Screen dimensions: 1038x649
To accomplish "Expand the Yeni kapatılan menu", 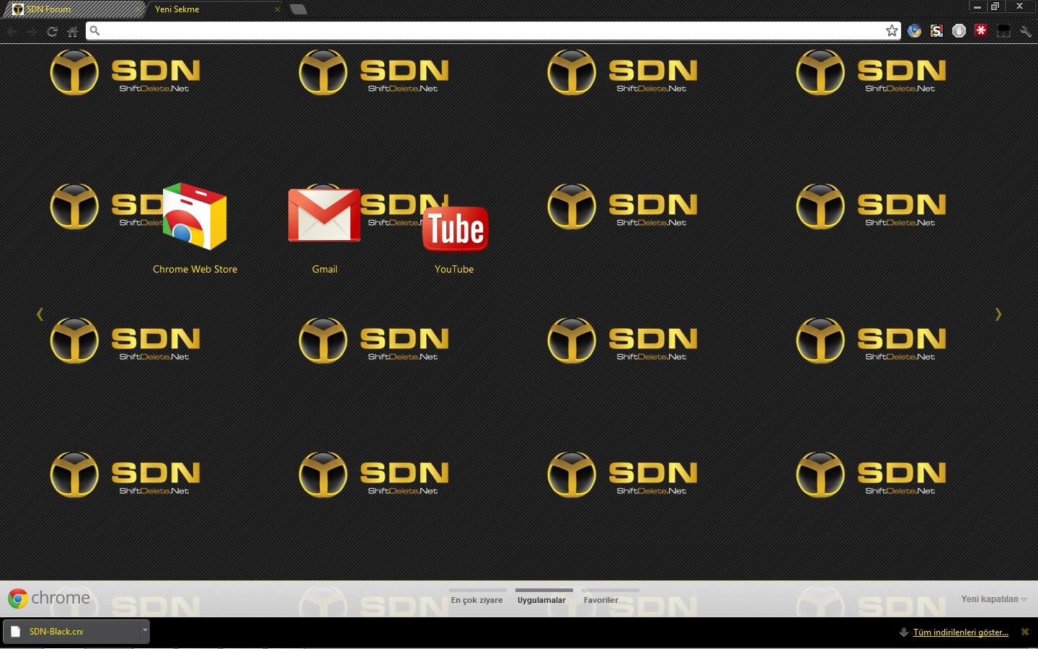I will click(x=994, y=599).
